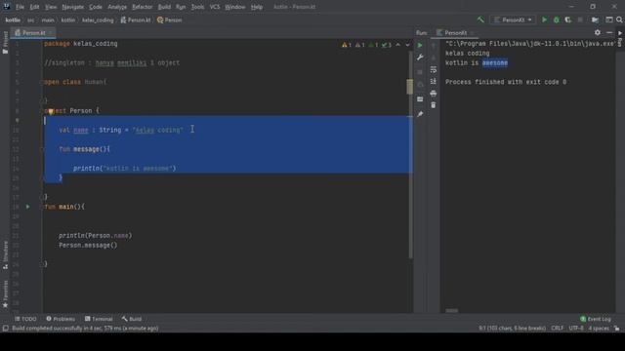Screen dimensions: 625x351
Task: Click the main function run gutter arrow
Action: point(28,207)
